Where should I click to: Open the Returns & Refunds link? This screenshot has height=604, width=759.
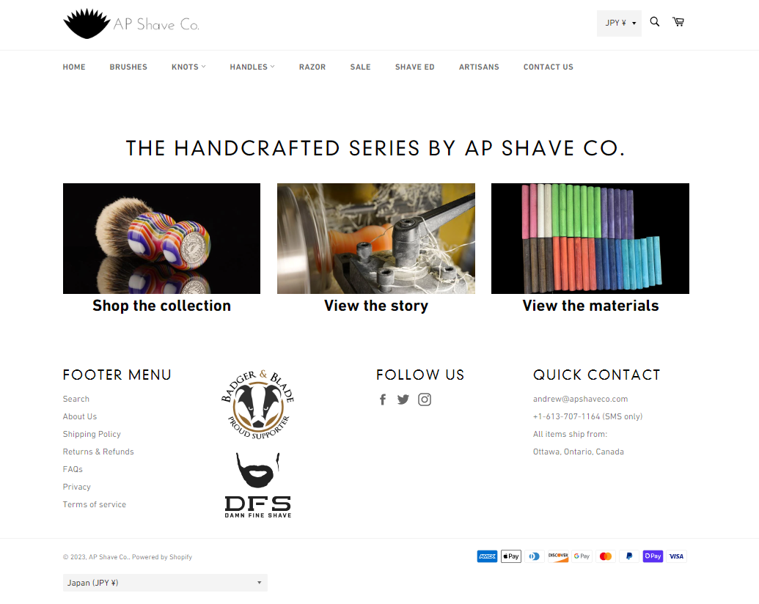click(98, 452)
